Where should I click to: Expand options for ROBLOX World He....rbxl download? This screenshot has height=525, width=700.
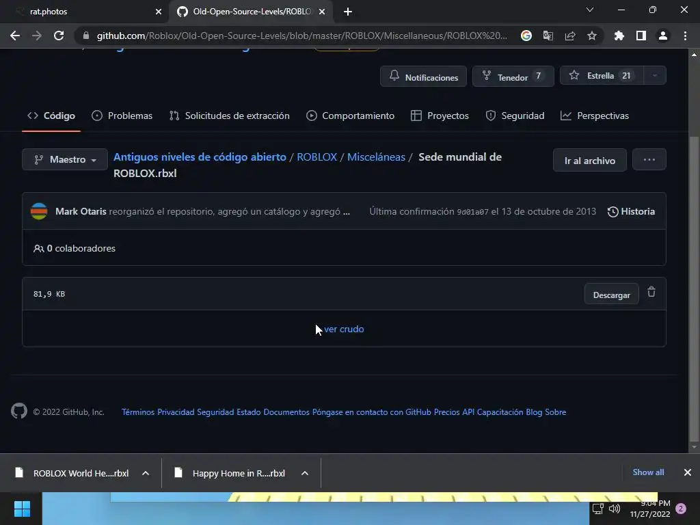tap(146, 473)
